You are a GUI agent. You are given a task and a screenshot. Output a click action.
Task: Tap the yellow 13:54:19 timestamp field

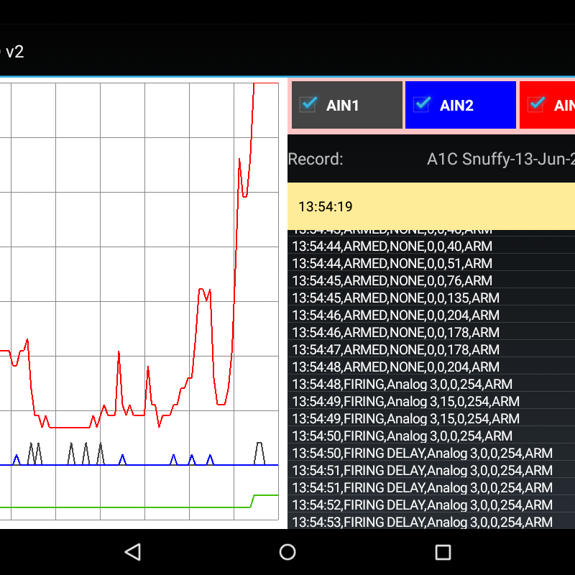[x=431, y=206]
